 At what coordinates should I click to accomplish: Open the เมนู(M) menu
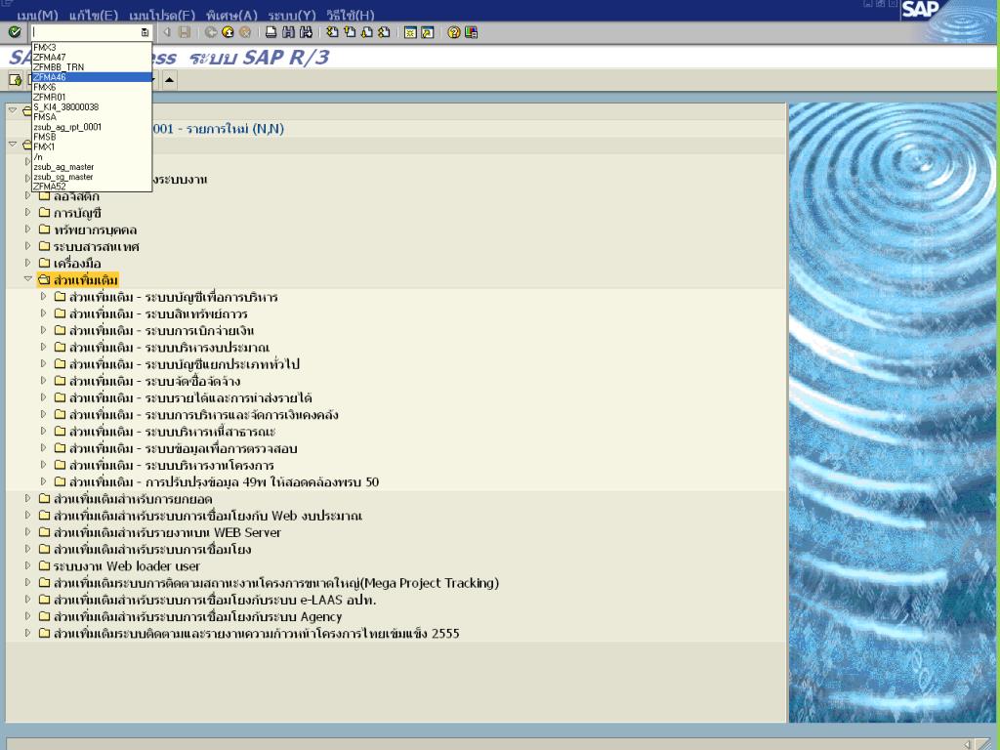(37, 15)
